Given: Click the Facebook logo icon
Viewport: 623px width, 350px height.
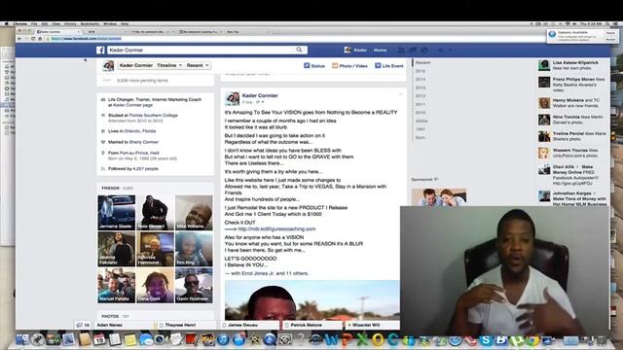Looking at the screenshot, I should pos(100,50).
